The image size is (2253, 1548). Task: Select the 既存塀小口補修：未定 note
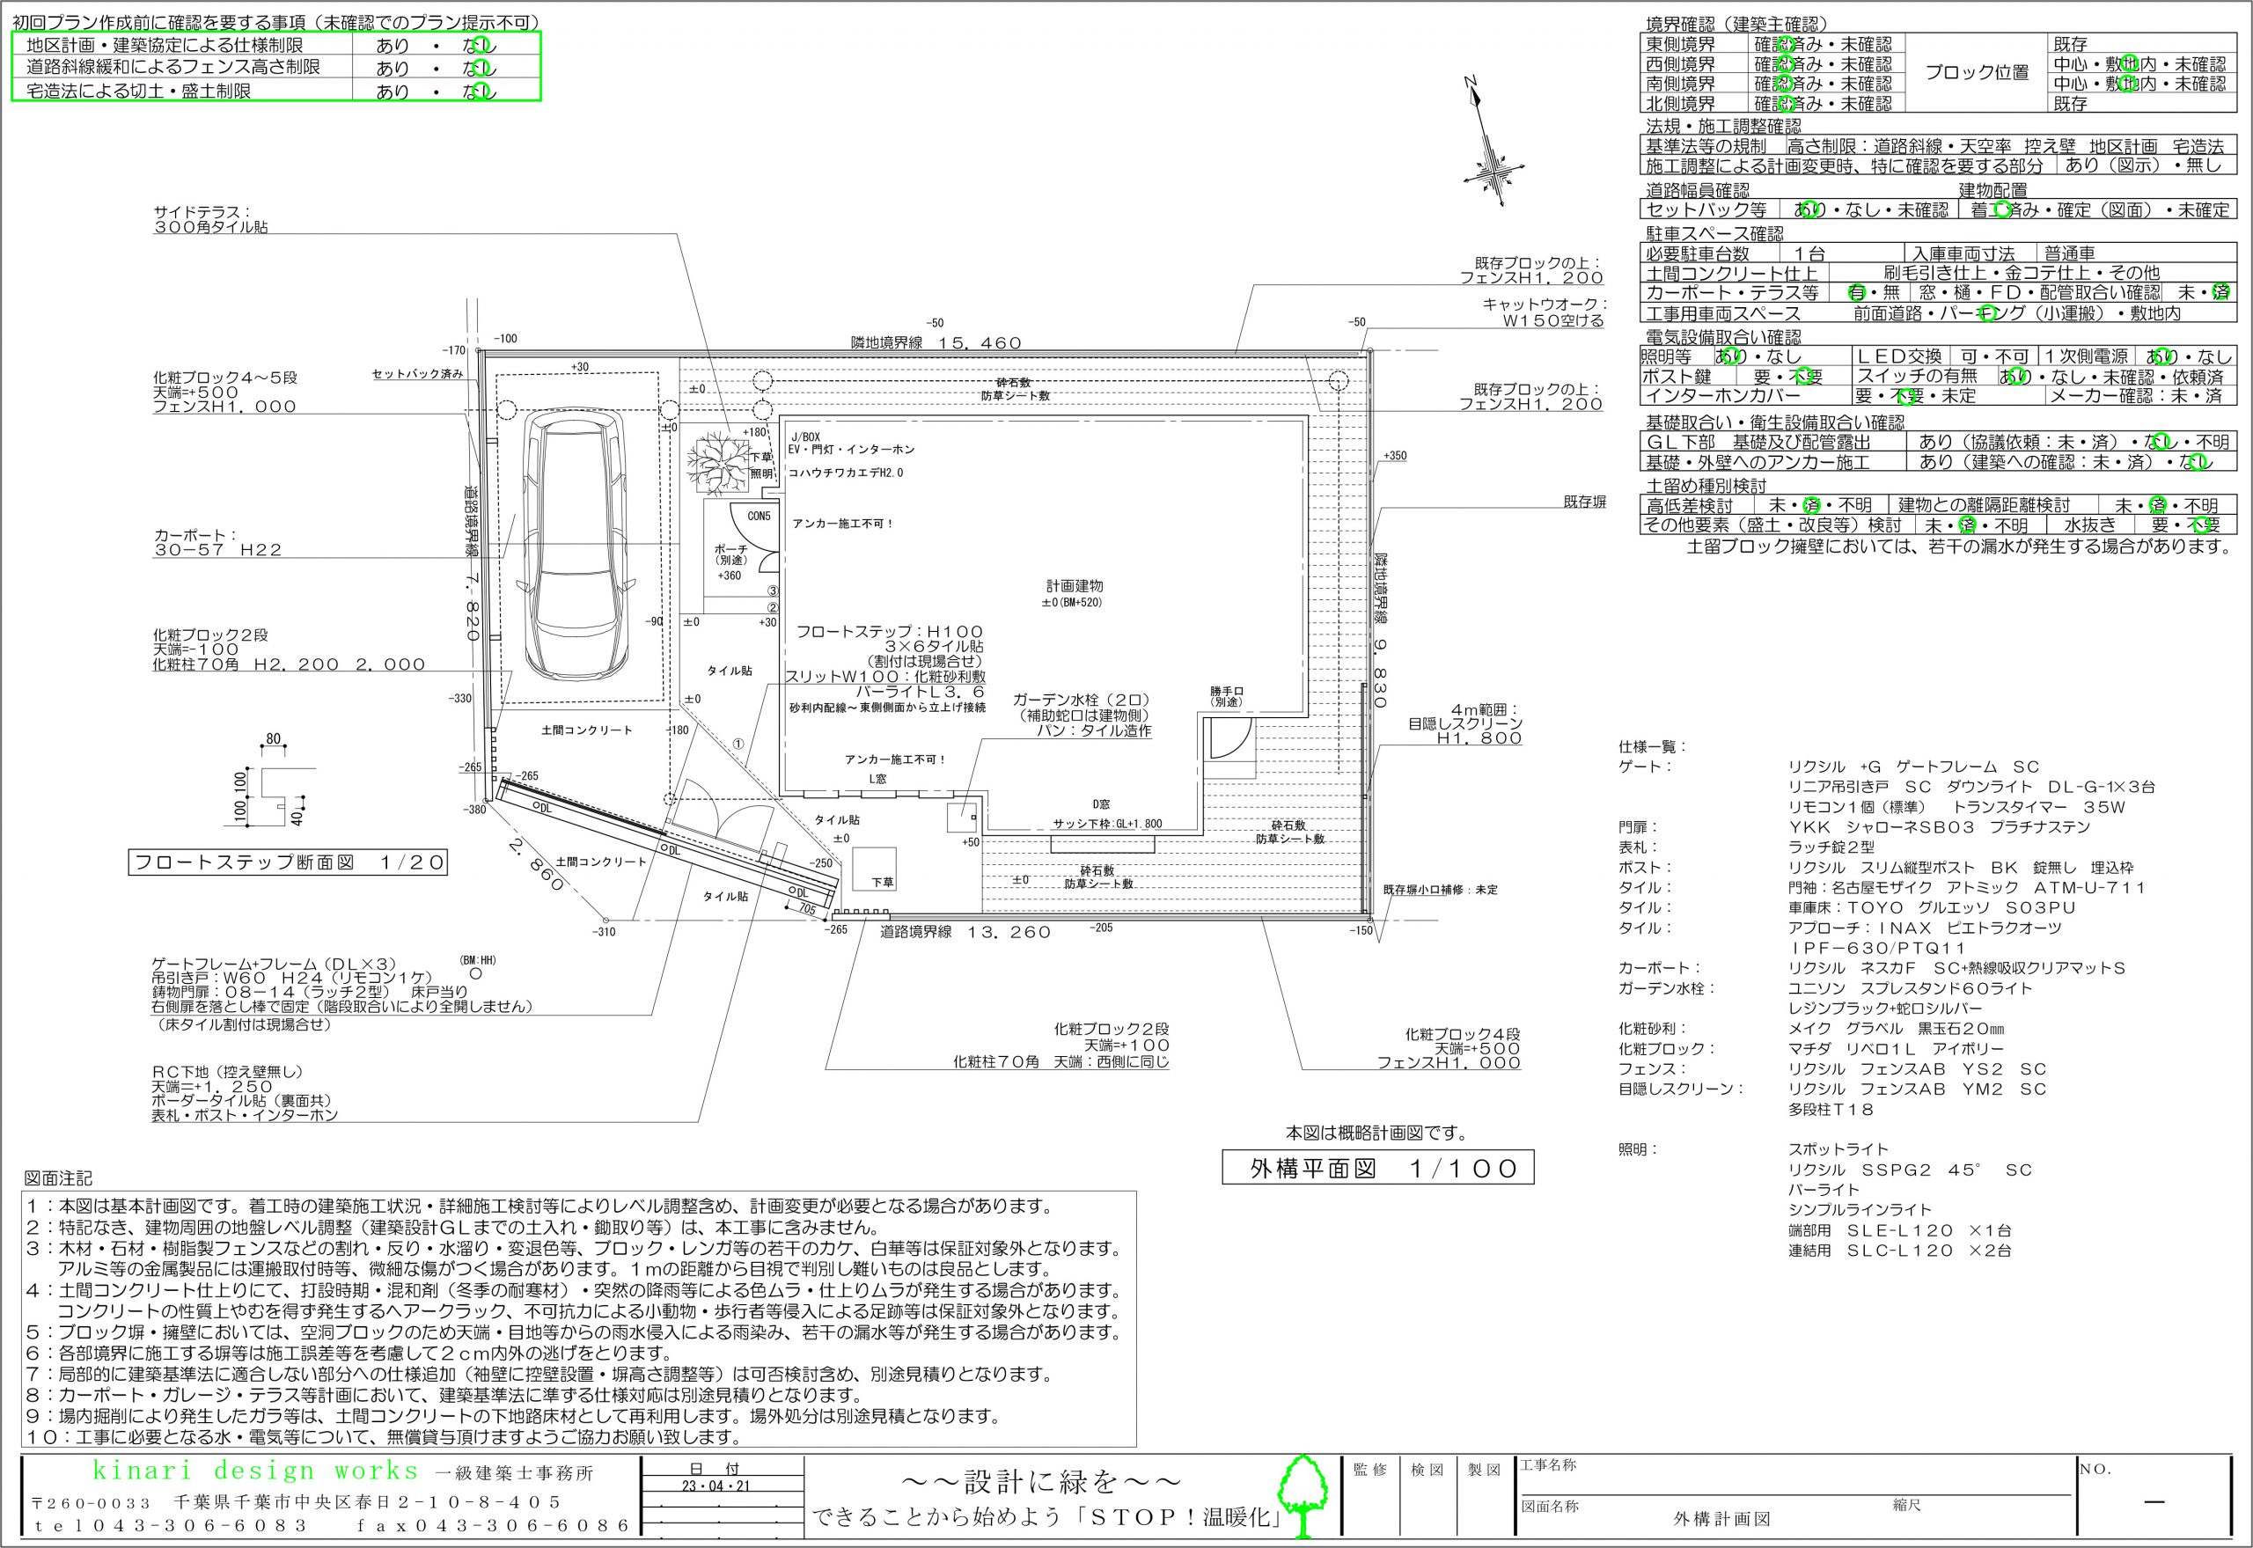[1441, 890]
